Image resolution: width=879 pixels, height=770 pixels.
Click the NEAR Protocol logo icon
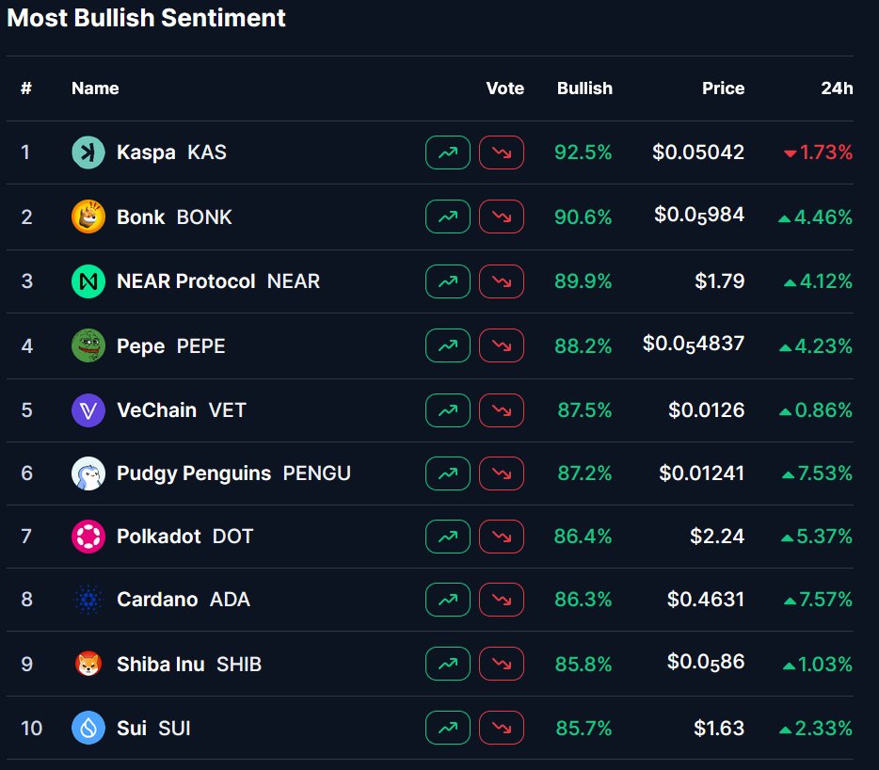tap(88, 281)
